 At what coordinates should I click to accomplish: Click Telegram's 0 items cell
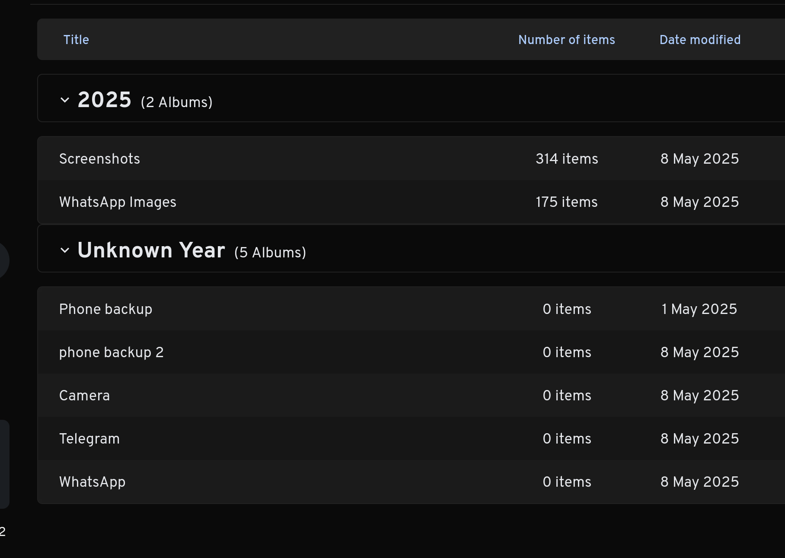click(567, 439)
